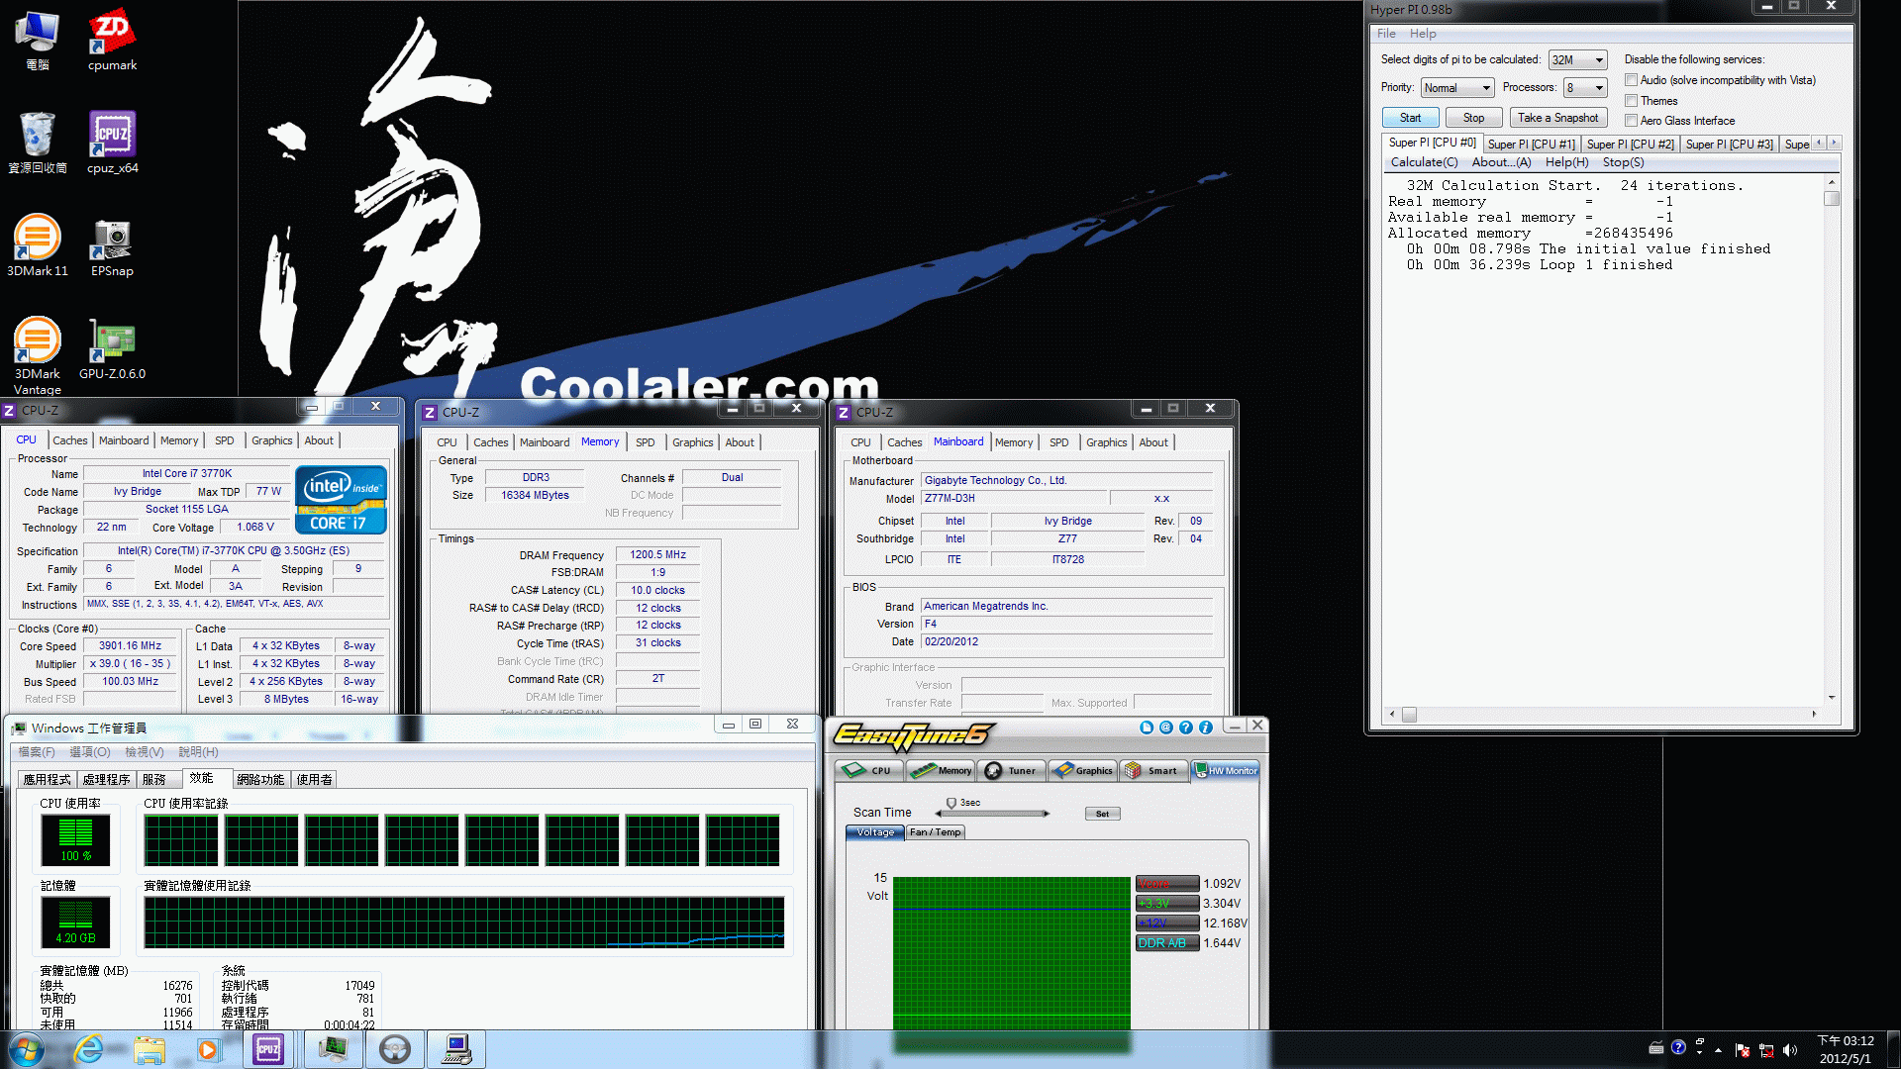
Task: Check the Aero Glass Interface checkbox
Action: click(x=1631, y=121)
